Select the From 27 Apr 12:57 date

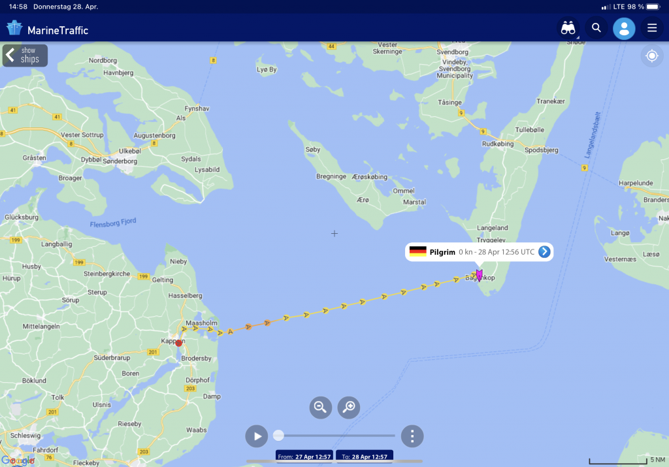point(304,457)
